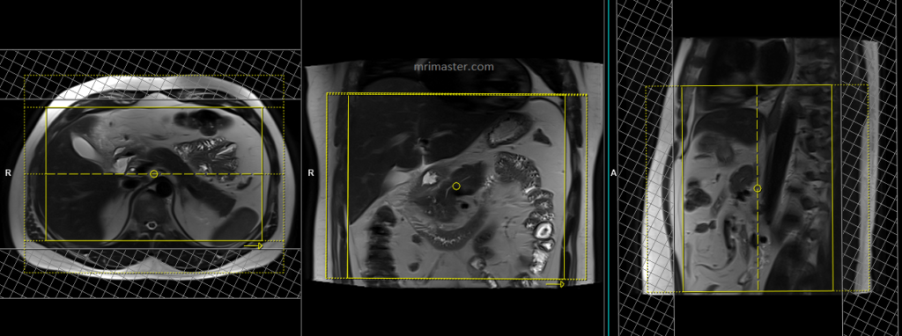
Task: Click the center circle in sagittal view
Action: tap(758, 188)
